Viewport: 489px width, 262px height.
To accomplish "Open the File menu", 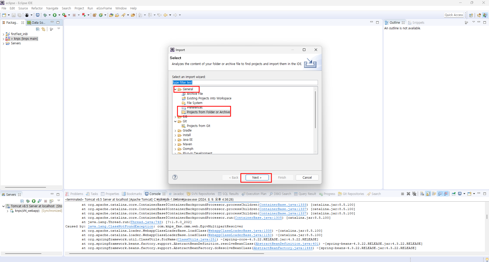I will coord(4,8).
